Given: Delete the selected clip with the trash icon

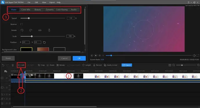Looking at the screenshot, I should click(x=13, y=65).
